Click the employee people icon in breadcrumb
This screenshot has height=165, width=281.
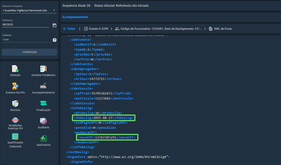[117, 29]
